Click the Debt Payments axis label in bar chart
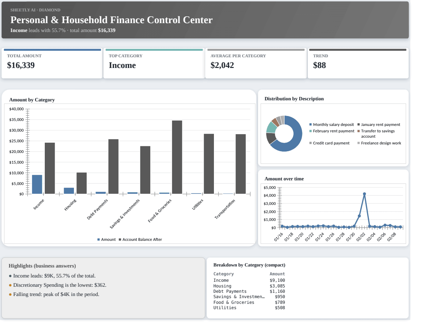Image resolution: width=436 pixels, height=328 pixels. [97, 209]
